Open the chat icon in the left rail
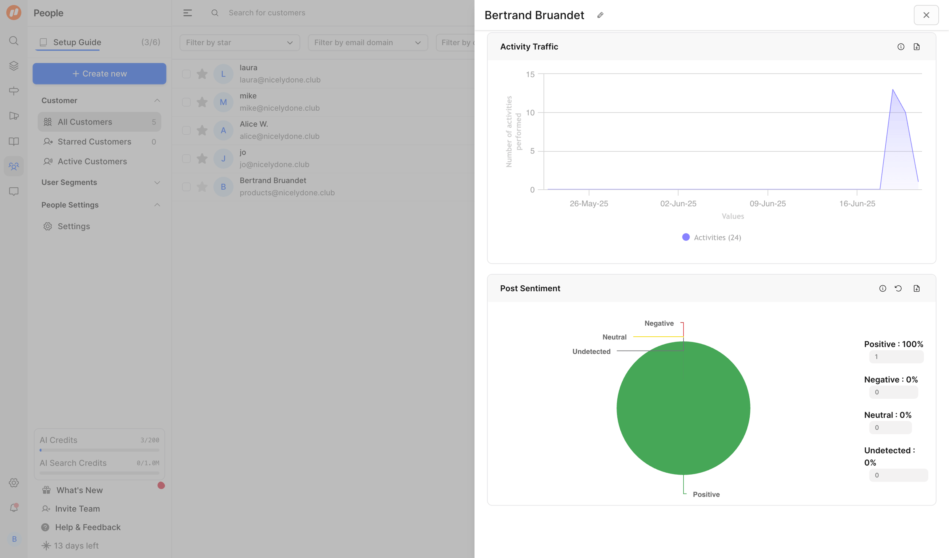 point(14,192)
